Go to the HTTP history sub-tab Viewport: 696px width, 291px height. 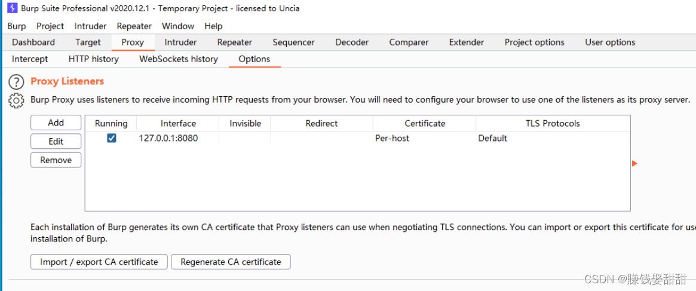[94, 59]
